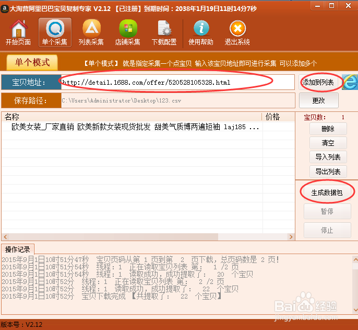
Task: Click the 更改 save path button
Action: click(318, 100)
